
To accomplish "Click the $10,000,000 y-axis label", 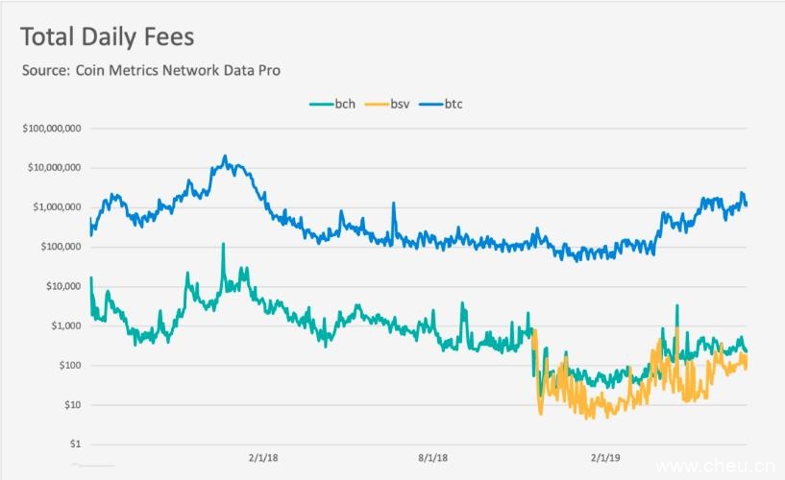I will tap(54, 168).
